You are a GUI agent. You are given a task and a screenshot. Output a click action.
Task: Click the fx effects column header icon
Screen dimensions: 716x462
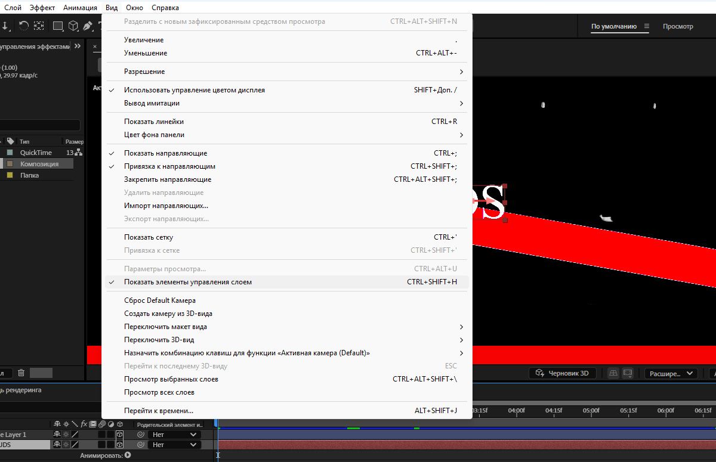point(84,424)
